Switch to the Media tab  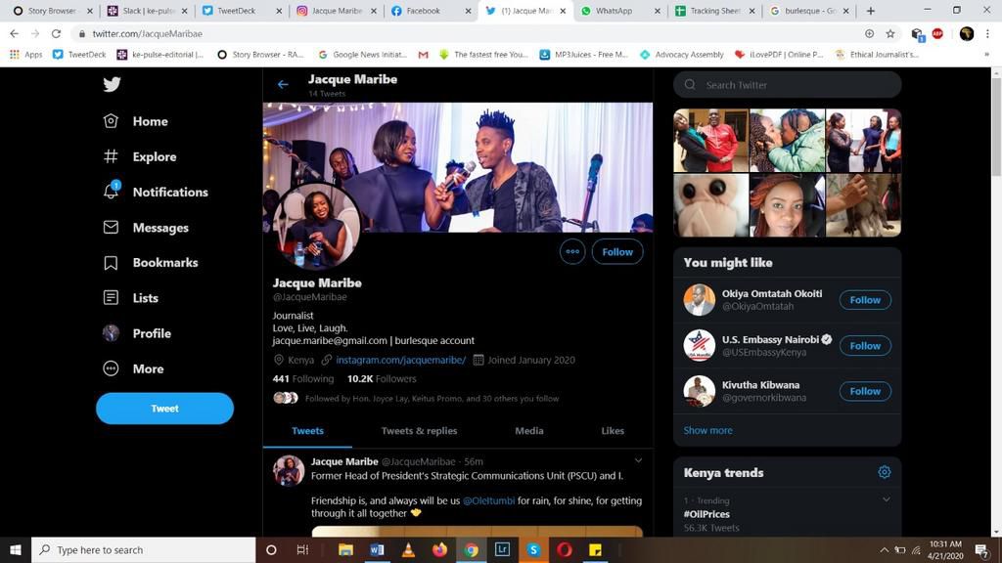[x=528, y=430]
